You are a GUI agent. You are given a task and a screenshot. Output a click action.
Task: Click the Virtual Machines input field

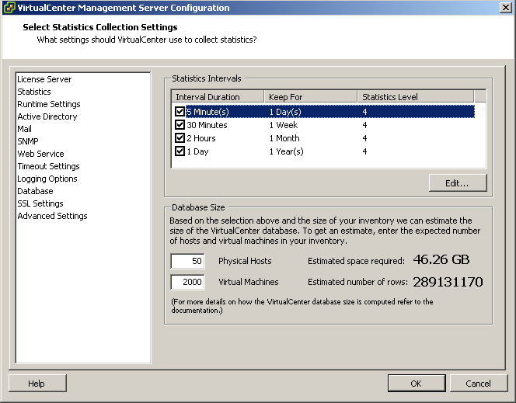point(188,282)
